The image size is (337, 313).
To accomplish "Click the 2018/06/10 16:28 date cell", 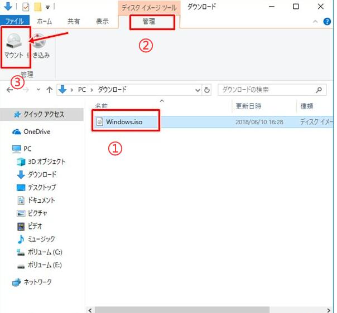I will point(259,122).
